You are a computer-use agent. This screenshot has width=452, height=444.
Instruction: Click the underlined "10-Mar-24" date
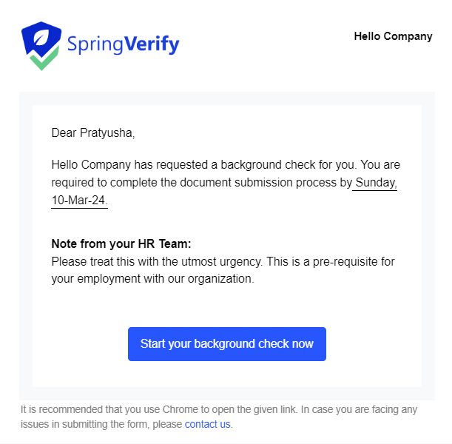point(80,201)
